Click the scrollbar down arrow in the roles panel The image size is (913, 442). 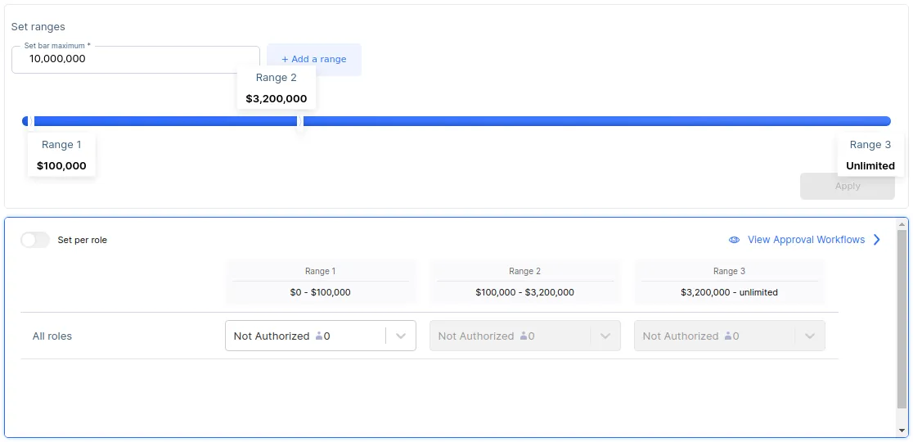pyautogui.click(x=902, y=431)
